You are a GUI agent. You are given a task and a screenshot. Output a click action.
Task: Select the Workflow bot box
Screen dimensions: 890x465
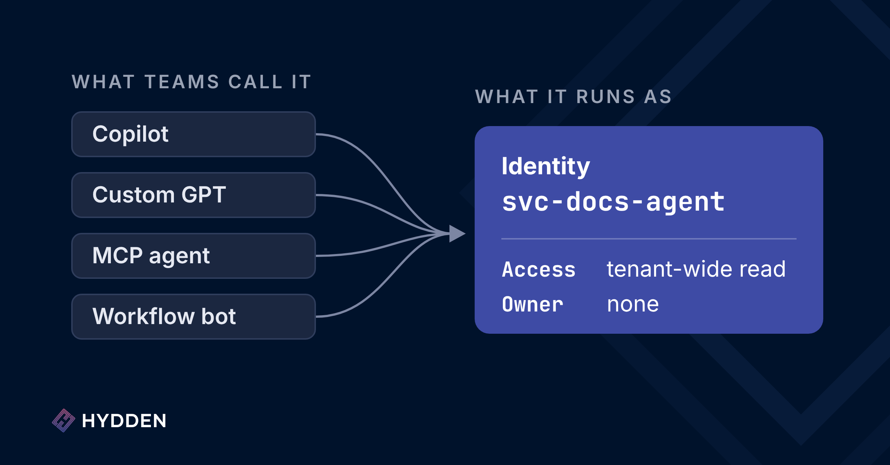pyautogui.click(x=193, y=317)
